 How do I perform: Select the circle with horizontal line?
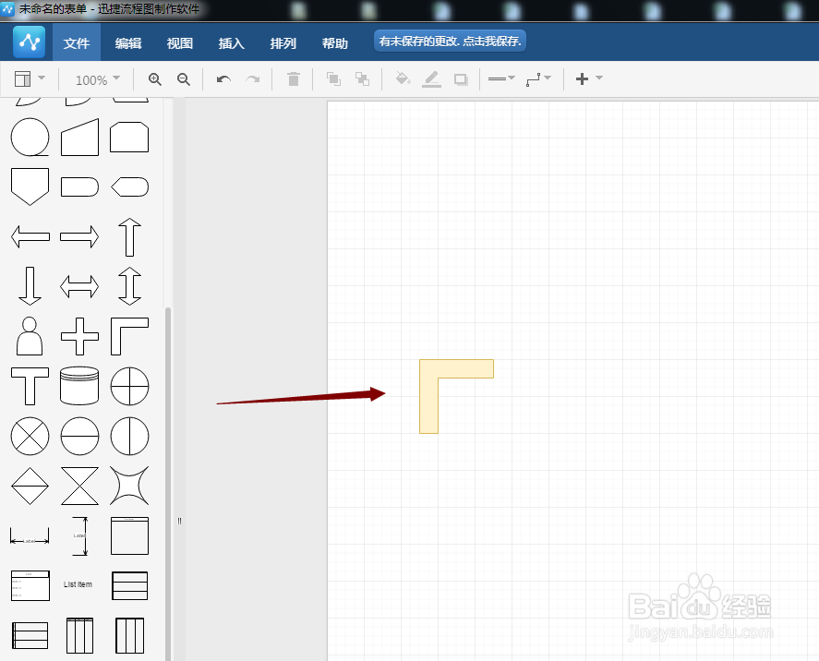80,436
